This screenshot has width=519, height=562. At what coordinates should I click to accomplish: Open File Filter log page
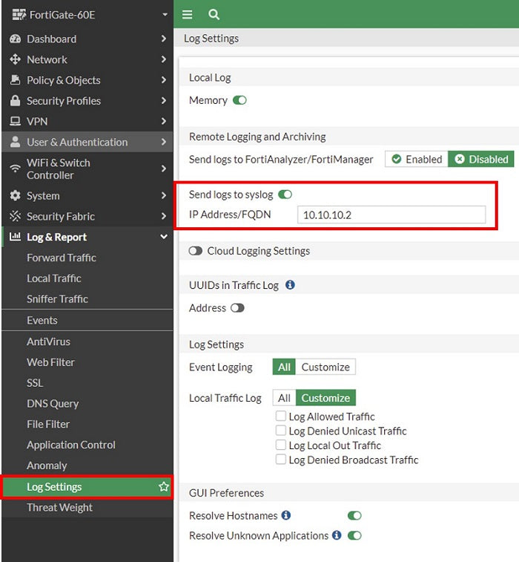point(48,424)
